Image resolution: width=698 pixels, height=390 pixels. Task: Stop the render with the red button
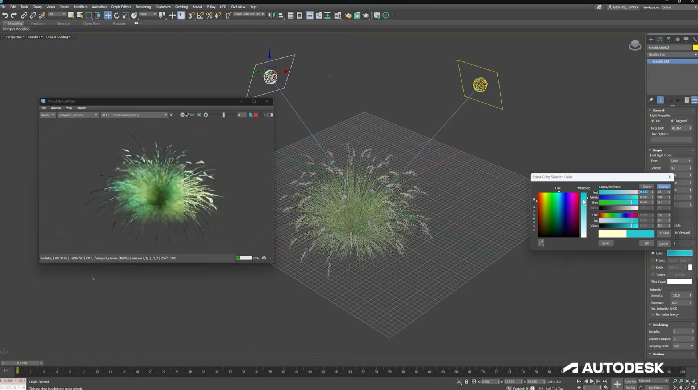256,115
